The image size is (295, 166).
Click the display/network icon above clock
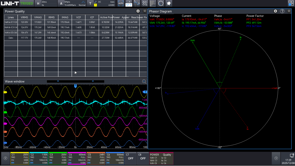[x=292, y=155]
